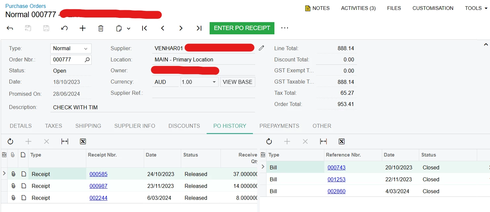
Task: Click the Supplier Ref. input field
Action: 203,93
